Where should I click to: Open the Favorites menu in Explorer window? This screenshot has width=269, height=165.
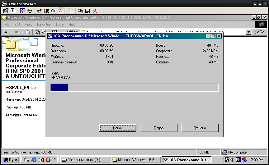point(44,25)
